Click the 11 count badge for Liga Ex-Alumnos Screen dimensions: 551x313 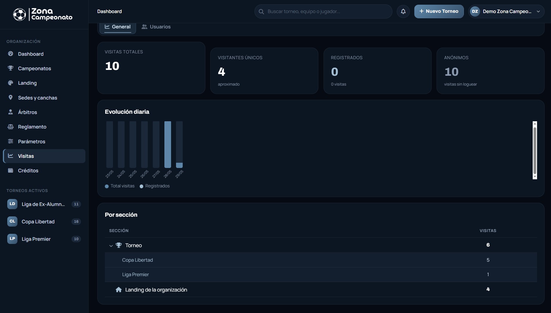(76, 204)
